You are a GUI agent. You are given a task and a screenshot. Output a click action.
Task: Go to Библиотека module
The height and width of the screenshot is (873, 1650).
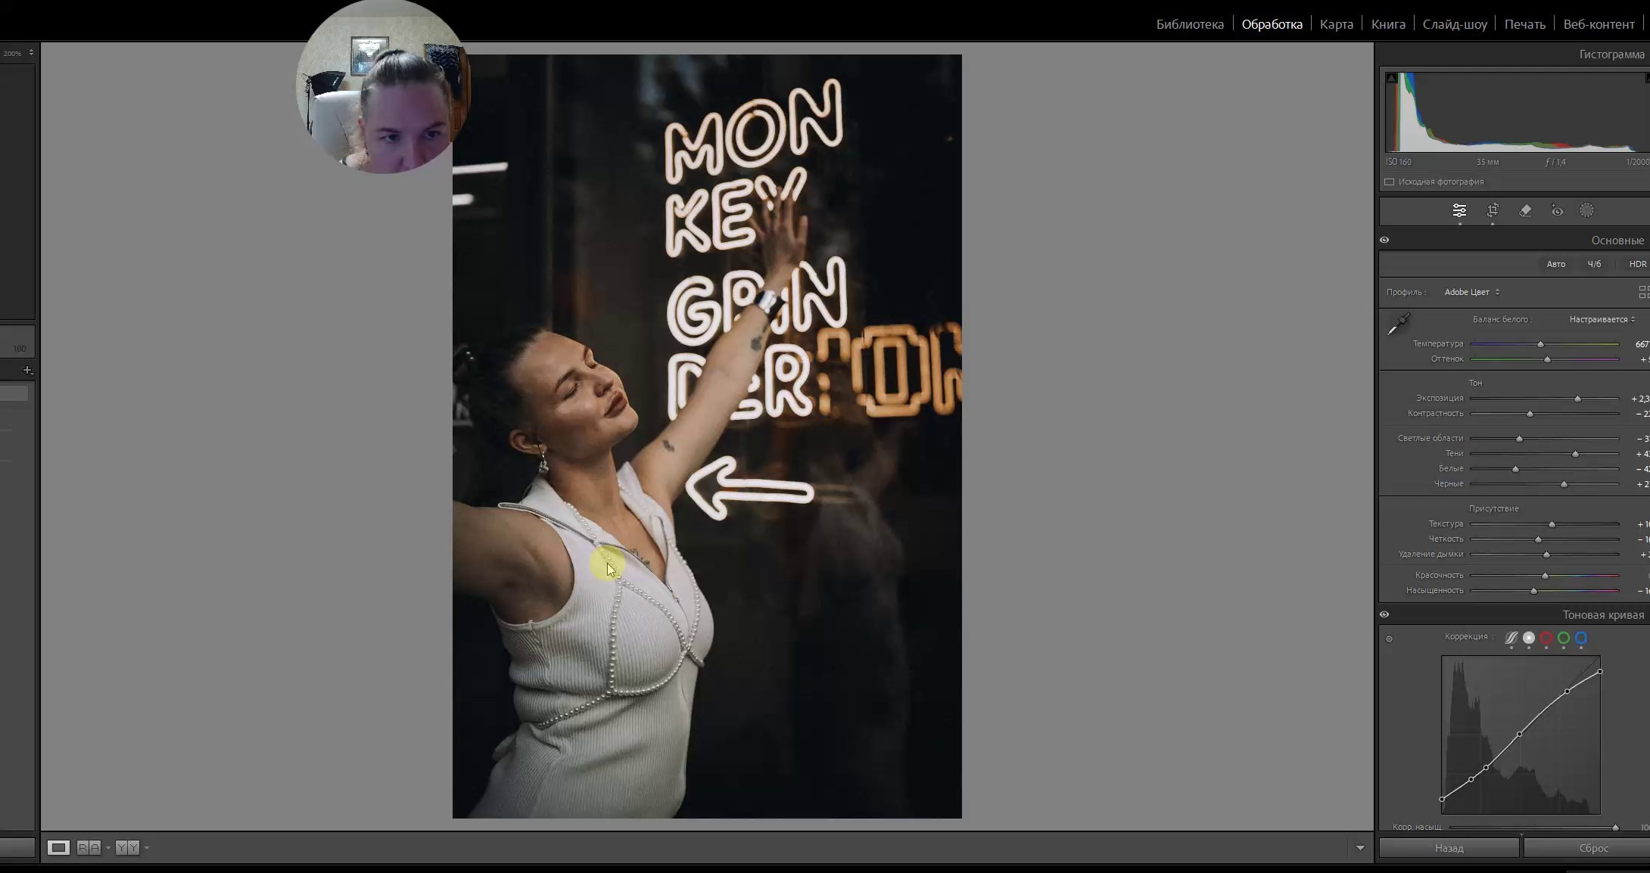[x=1190, y=24]
